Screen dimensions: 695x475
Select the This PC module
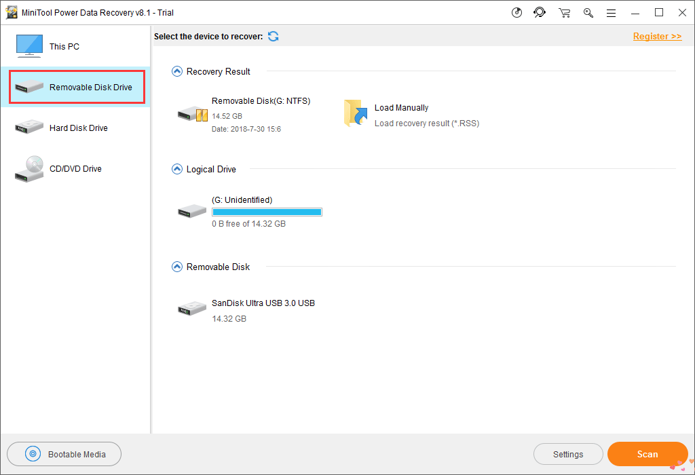tap(64, 46)
